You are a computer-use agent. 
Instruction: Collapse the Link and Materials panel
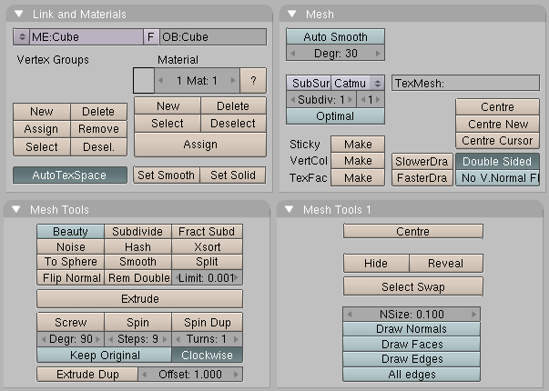(x=19, y=14)
